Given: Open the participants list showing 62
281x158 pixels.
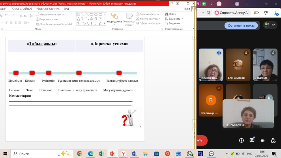Looking at the screenshot, I should tap(270, 25).
